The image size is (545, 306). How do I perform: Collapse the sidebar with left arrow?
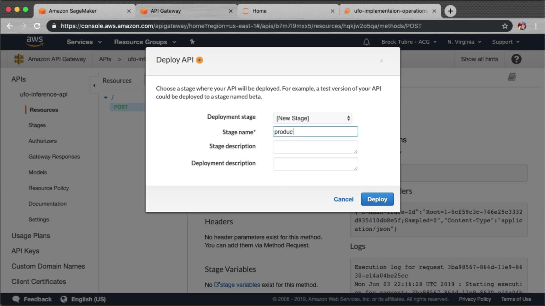94,85
